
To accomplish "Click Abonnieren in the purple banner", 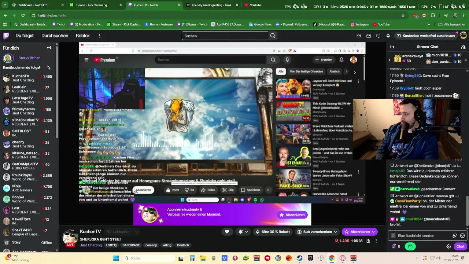I will pos(292,215).
